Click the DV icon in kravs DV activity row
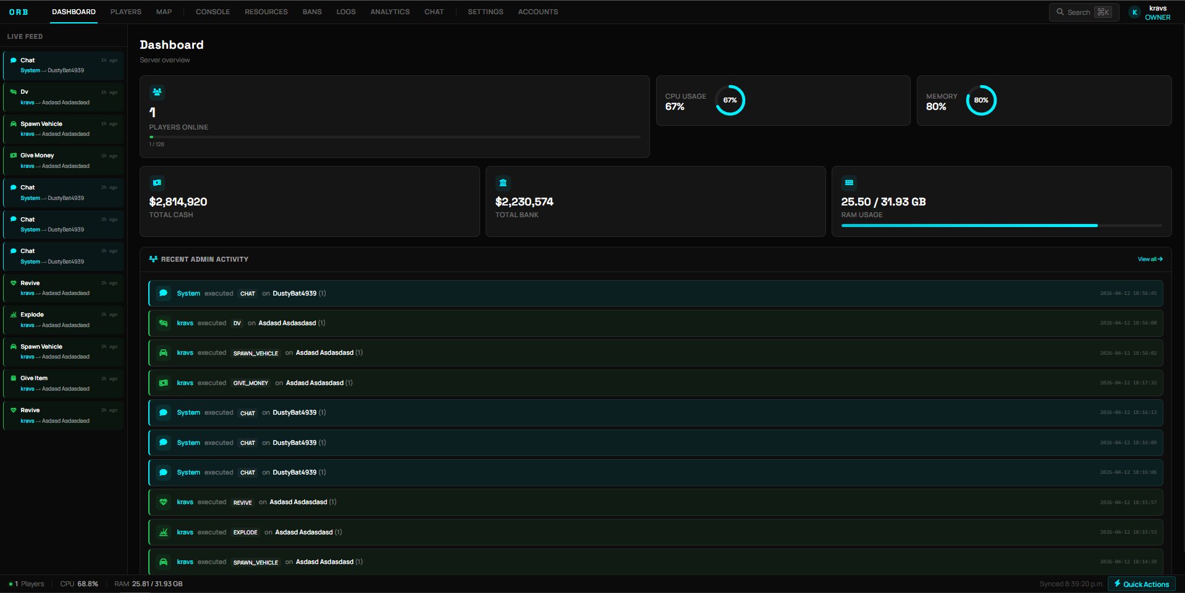Image resolution: width=1185 pixels, height=593 pixels. pyautogui.click(x=163, y=323)
